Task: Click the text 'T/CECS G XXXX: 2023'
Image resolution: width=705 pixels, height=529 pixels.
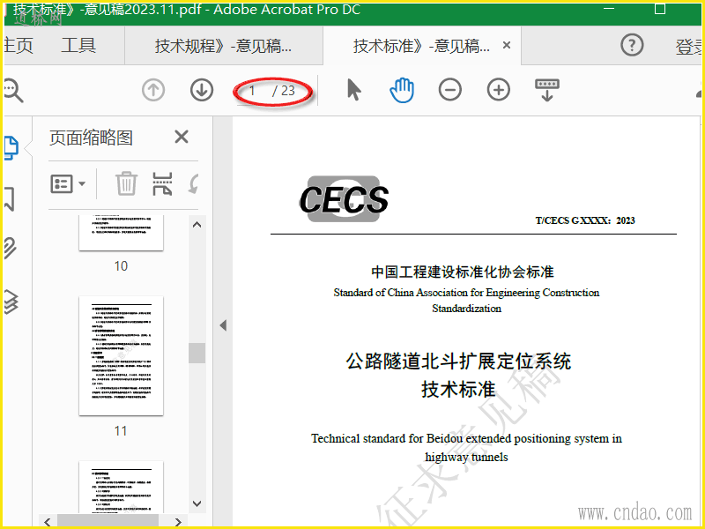Action: tap(585, 220)
